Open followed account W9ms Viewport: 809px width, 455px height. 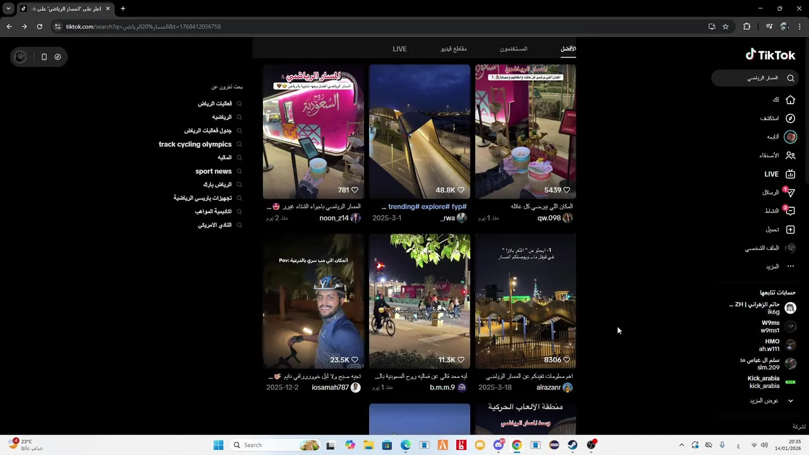tap(777, 327)
